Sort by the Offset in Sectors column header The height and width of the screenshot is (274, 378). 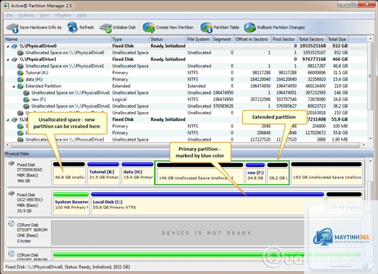click(253, 39)
